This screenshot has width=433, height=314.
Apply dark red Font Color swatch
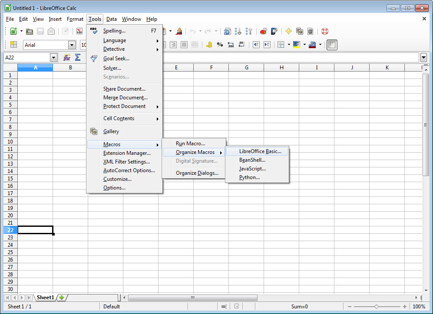point(312,45)
